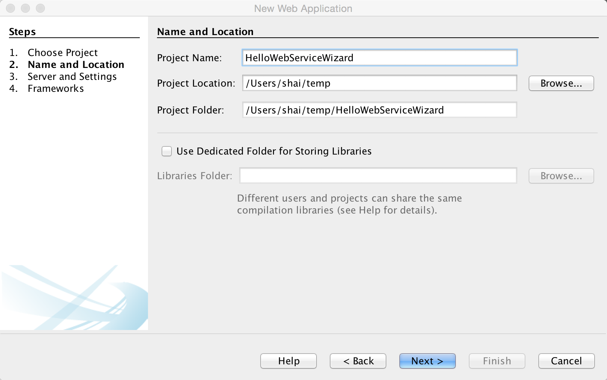Click the window zoom button
The width and height of the screenshot is (607, 380).
pos(40,8)
